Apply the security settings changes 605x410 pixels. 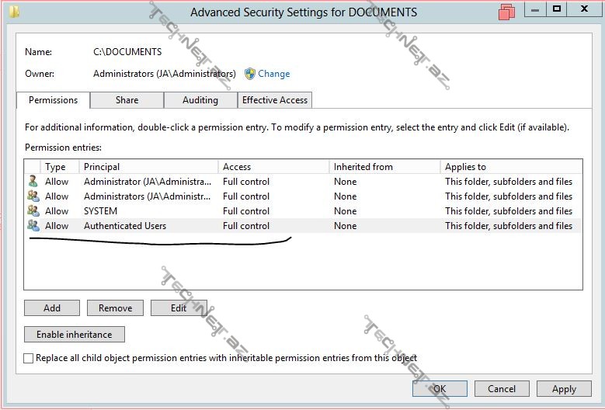coord(564,389)
